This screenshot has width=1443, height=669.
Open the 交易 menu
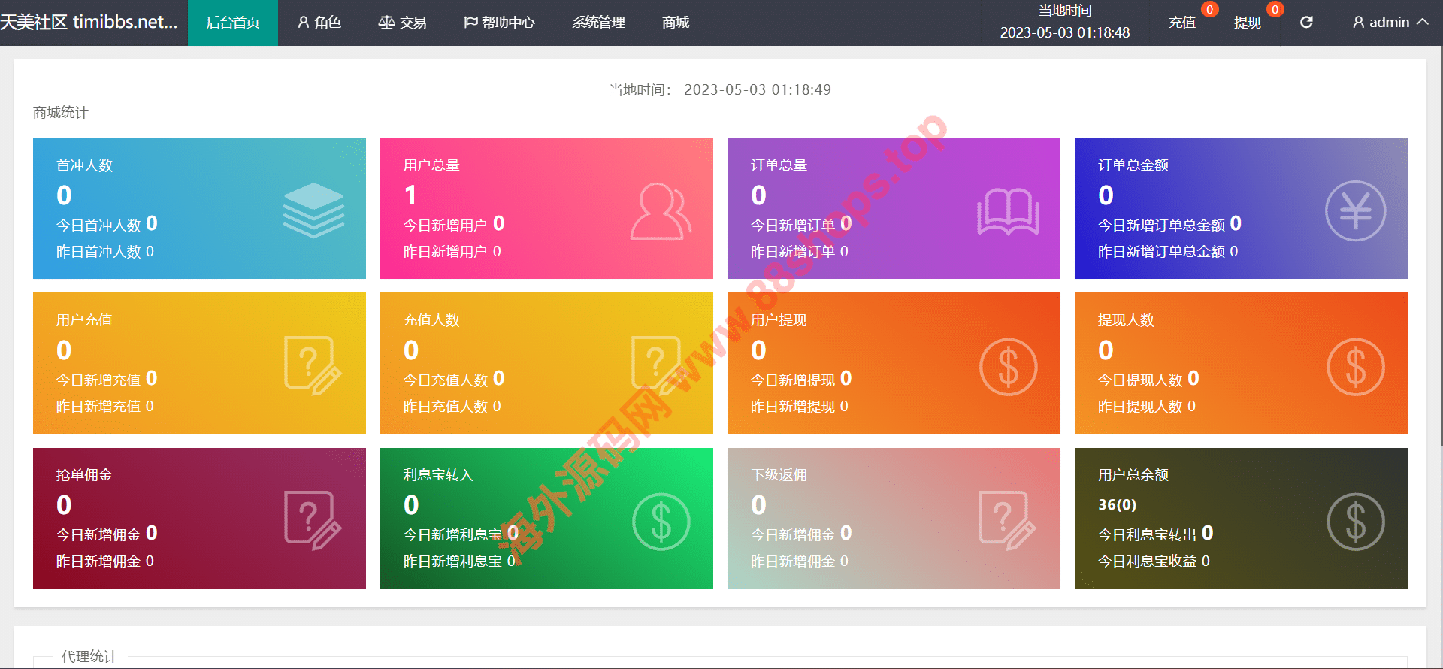pos(402,23)
